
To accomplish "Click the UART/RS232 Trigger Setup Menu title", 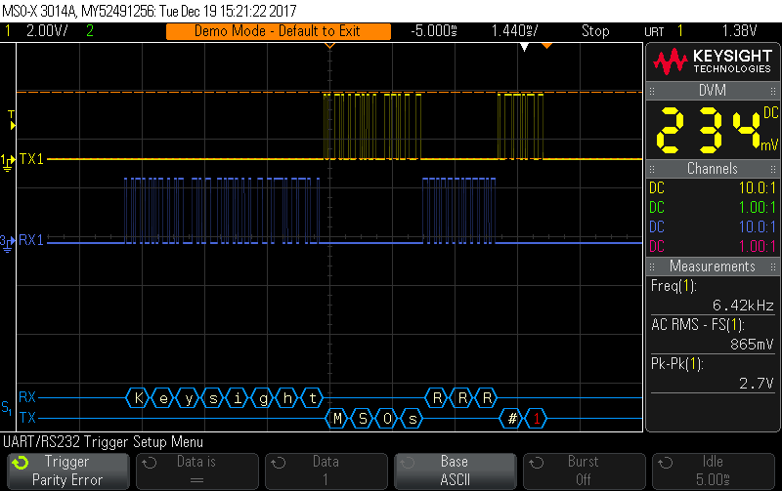I will [104, 442].
